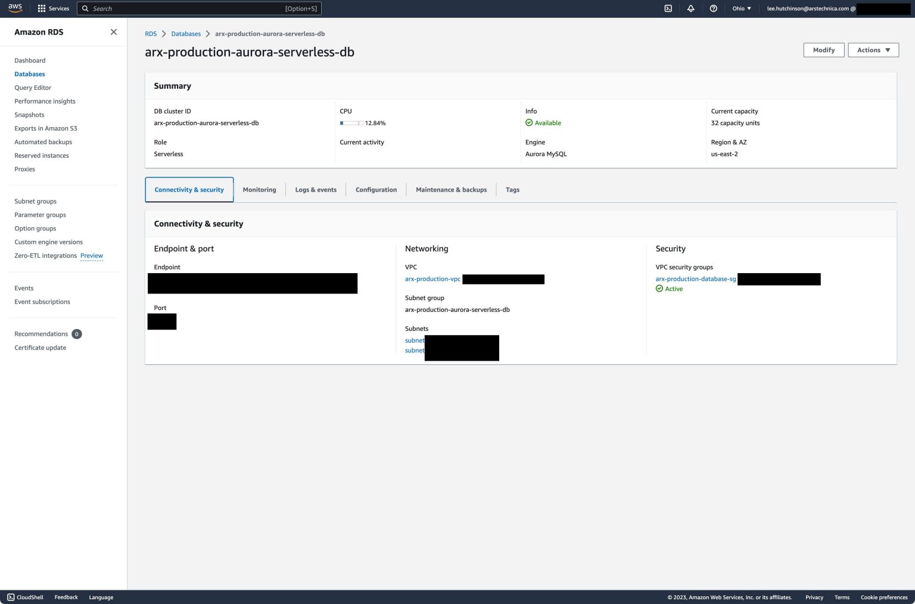Click the Active security group status

[x=670, y=289]
